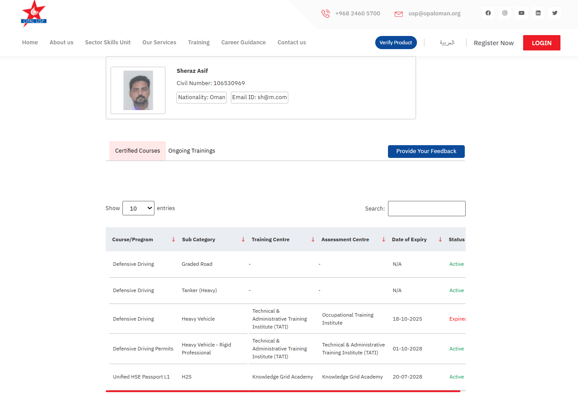Open the Twitter social icon
This screenshot has height=393, width=578.
[555, 13]
